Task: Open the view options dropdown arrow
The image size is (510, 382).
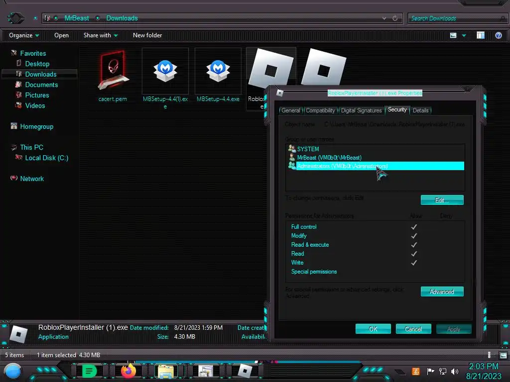Action: click(464, 35)
